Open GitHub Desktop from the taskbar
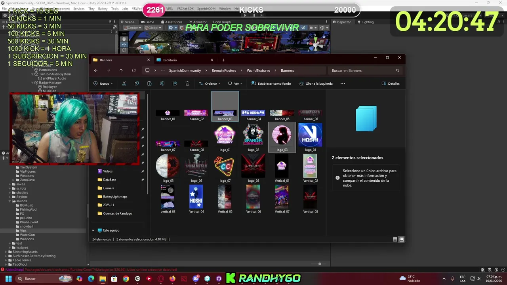The image size is (507, 285). 219,279
